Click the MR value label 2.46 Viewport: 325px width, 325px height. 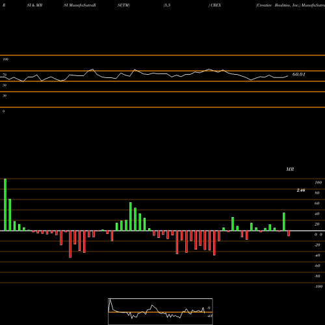click(301, 190)
